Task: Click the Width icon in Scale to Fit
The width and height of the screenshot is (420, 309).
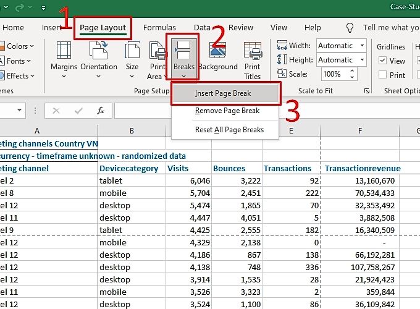Action: click(282, 45)
